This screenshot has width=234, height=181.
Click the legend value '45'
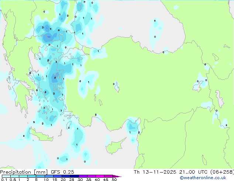pos(106,180)
